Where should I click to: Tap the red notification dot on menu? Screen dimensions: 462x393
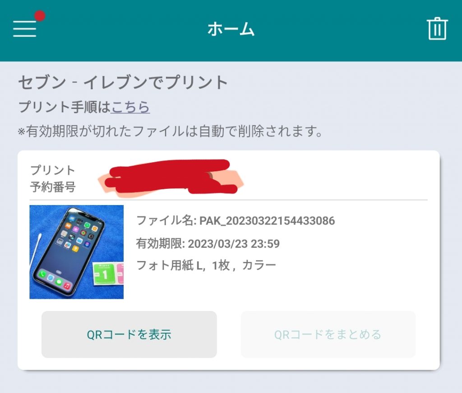tap(40, 16)
